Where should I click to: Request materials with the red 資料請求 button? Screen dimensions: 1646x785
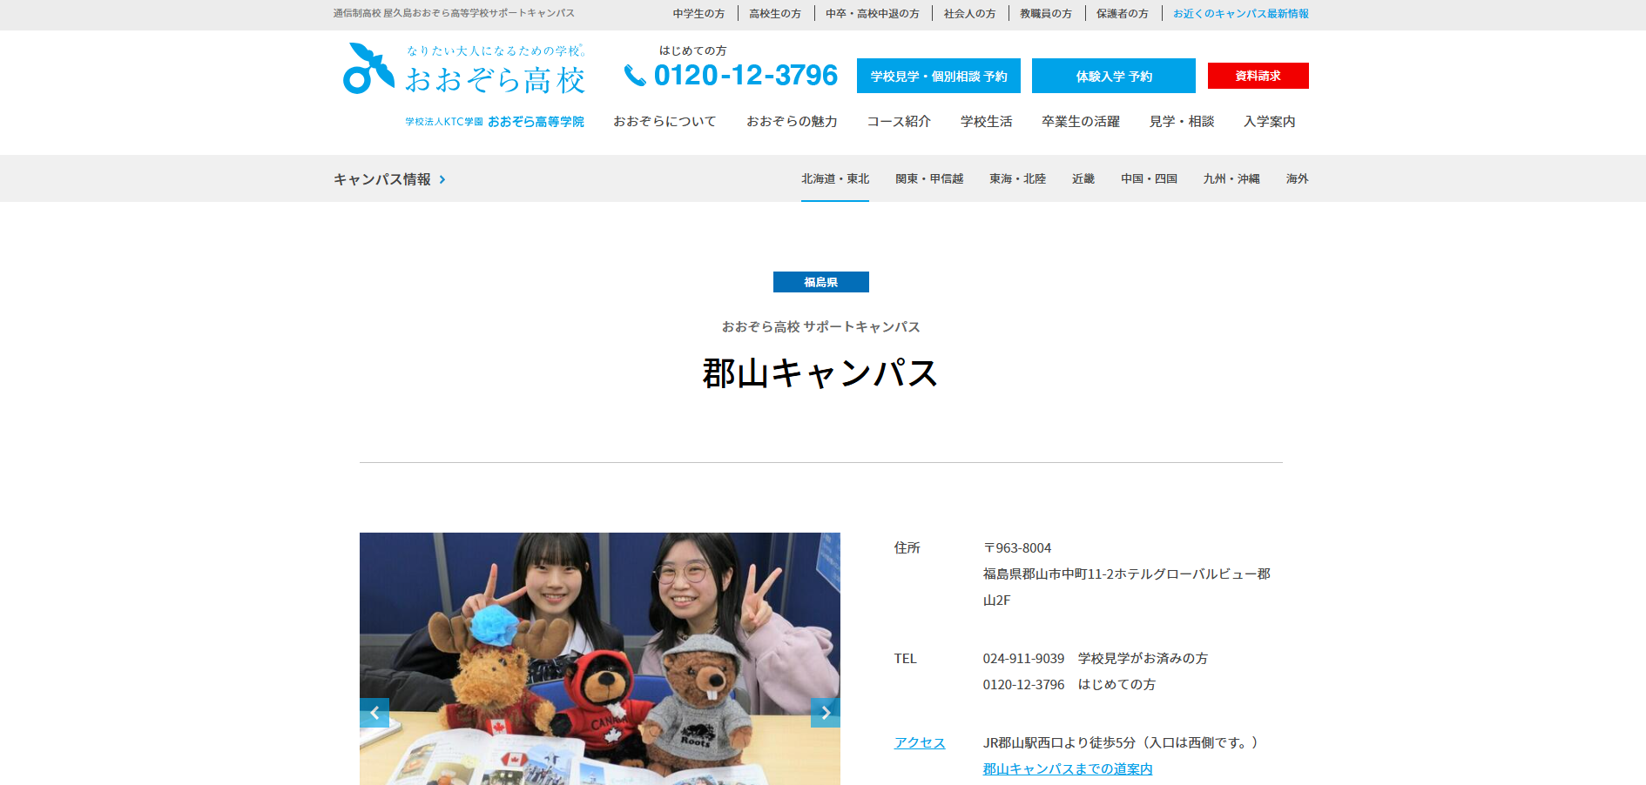(1258, 77)
